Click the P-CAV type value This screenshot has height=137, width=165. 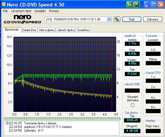click(x=132, y=74)
